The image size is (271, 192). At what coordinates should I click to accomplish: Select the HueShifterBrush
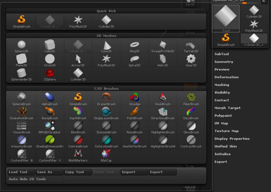click(135, 141)
